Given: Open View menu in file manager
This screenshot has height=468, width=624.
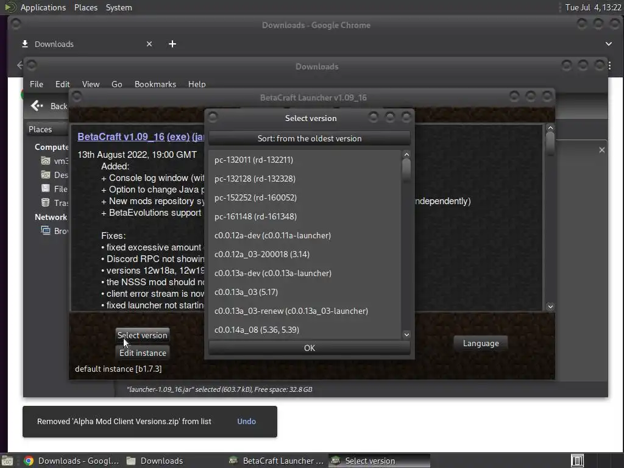Looking at the screenshot, I should [91, 84].
